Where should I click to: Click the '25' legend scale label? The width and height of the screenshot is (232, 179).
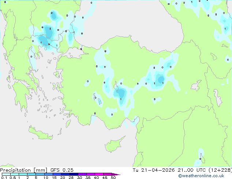click(x=71, y=178)
